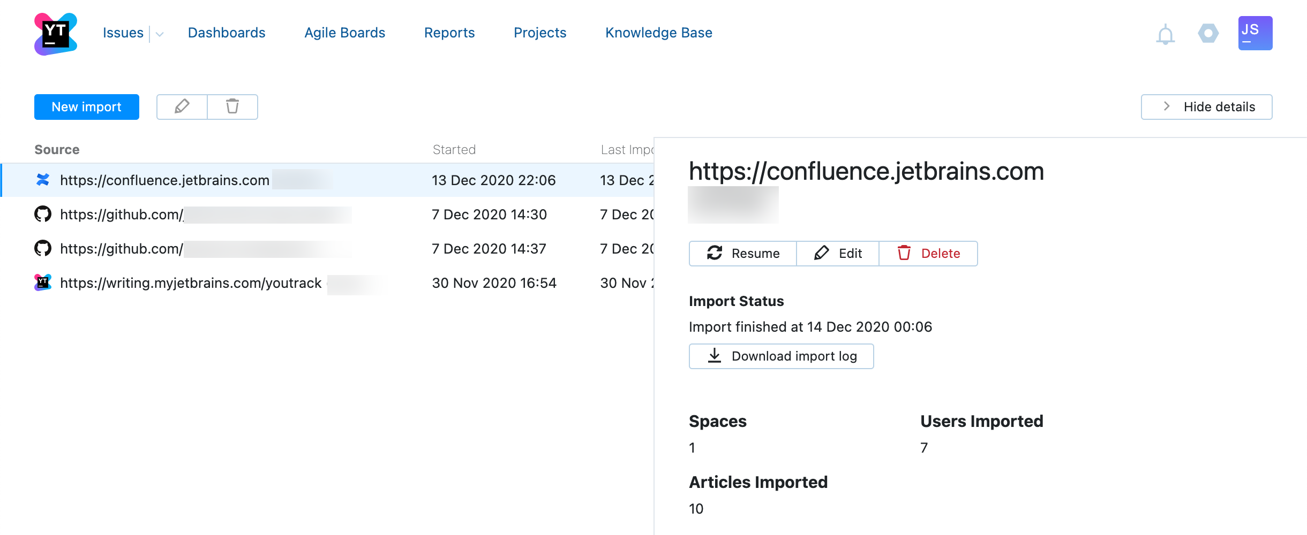
Task: Click the Users Imported value 7
Action: [x=924, y=448]
